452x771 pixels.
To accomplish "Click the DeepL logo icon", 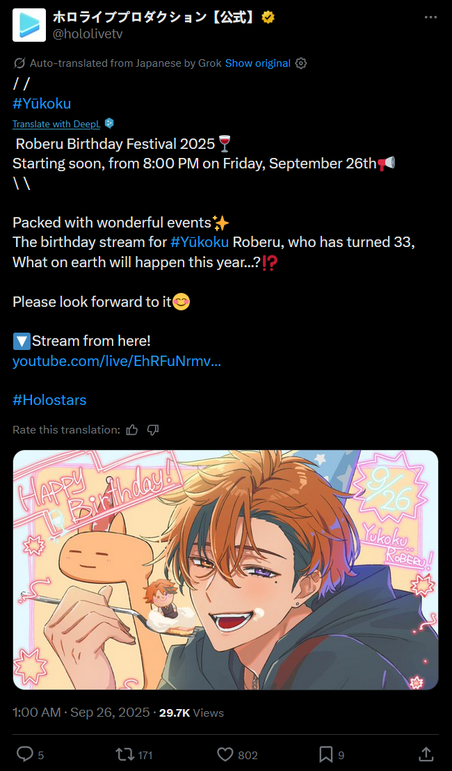I will coord(109,124).
